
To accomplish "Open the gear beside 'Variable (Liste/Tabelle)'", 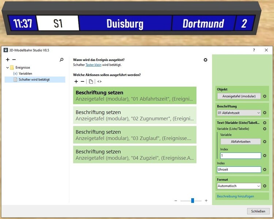I will point(265,129).
